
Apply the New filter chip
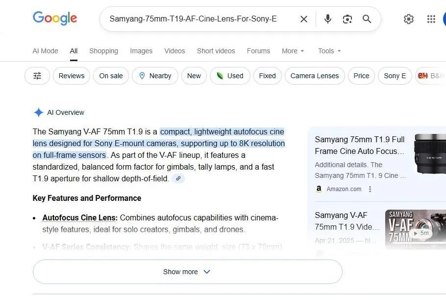(x=194, y=76)
